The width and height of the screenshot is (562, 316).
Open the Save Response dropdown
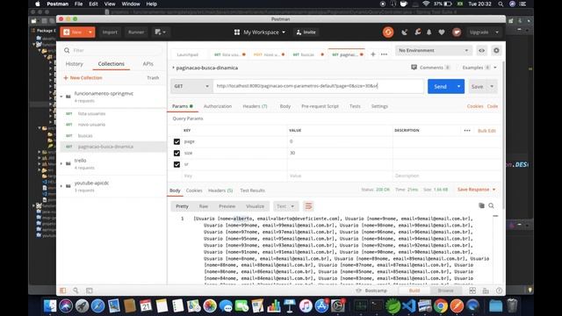click(477, 190)
